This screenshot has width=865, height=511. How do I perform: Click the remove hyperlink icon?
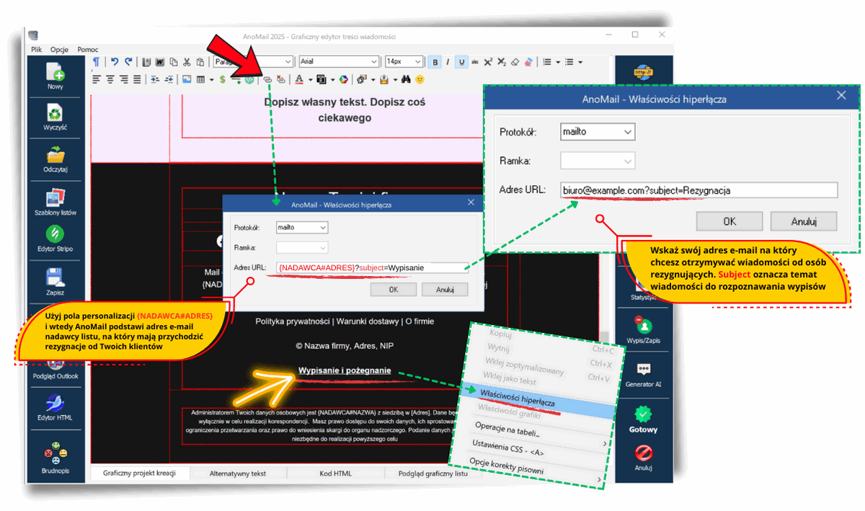[x=281, y=79]
